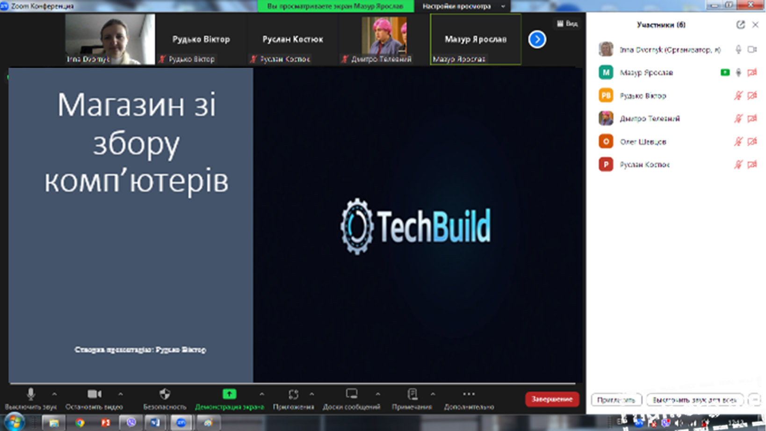Open Настройки просмотра dropdown

[x=463, y=6]
